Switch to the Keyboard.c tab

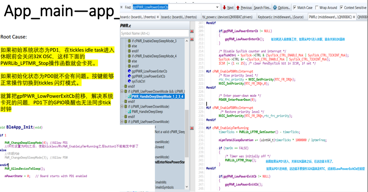coord(280,17)
